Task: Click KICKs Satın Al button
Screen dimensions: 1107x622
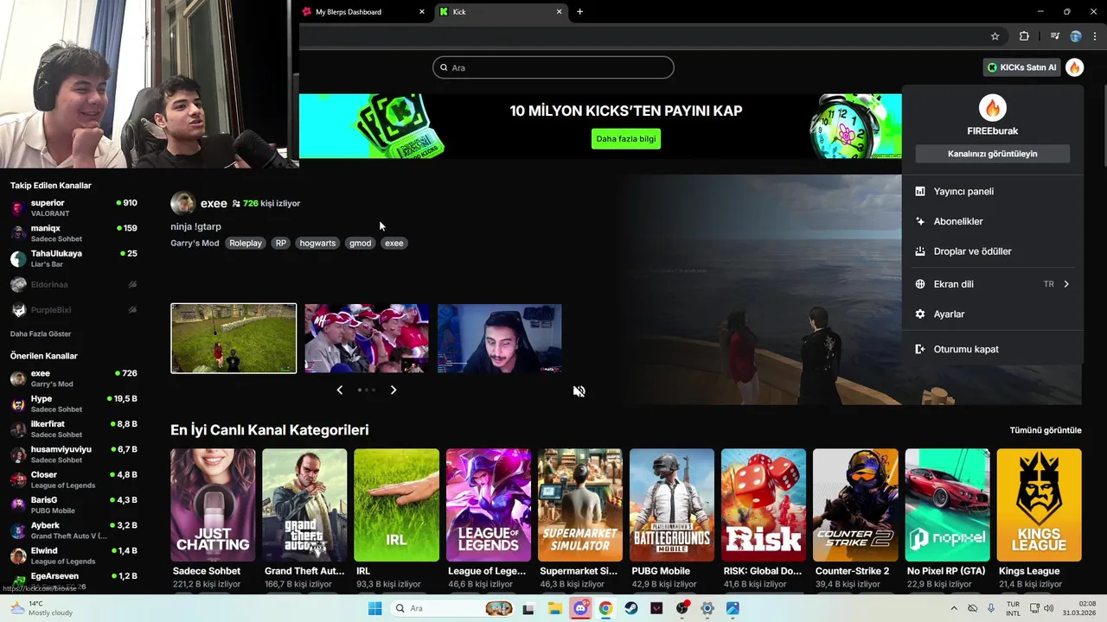Action: (x=1022, y=67)
